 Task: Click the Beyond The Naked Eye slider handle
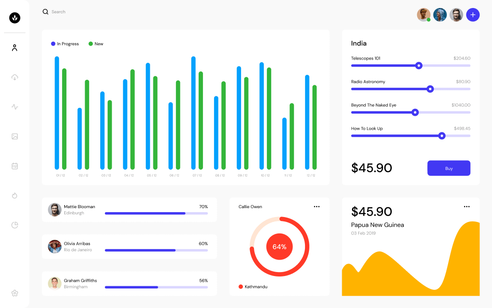click(415, 112)
